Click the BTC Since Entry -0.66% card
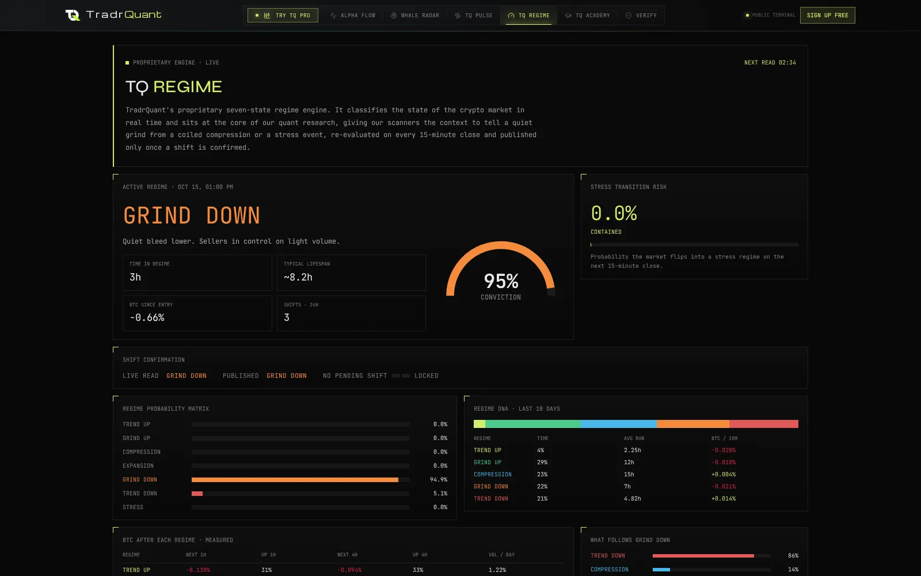Image resolution: width=921 pixels, height=576 pixels. coord(197,313)
